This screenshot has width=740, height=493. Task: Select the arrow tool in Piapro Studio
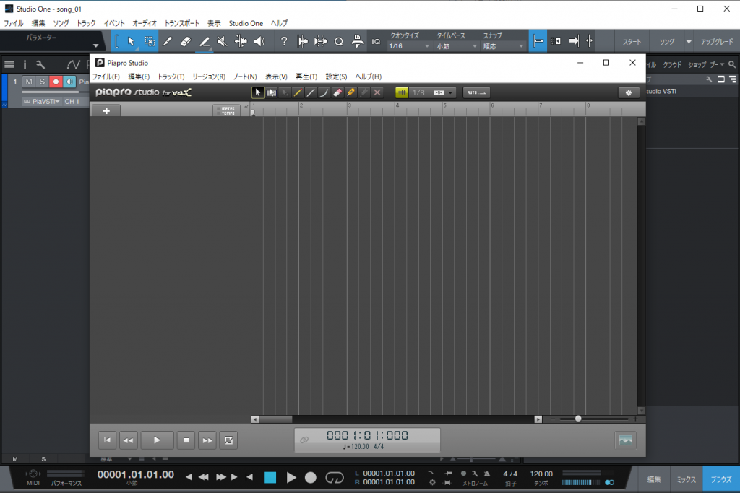coord(258,92)
